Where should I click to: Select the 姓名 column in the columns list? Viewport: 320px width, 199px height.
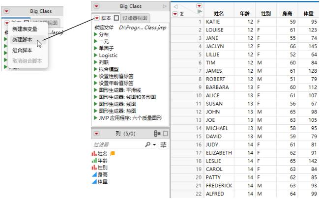102,153
